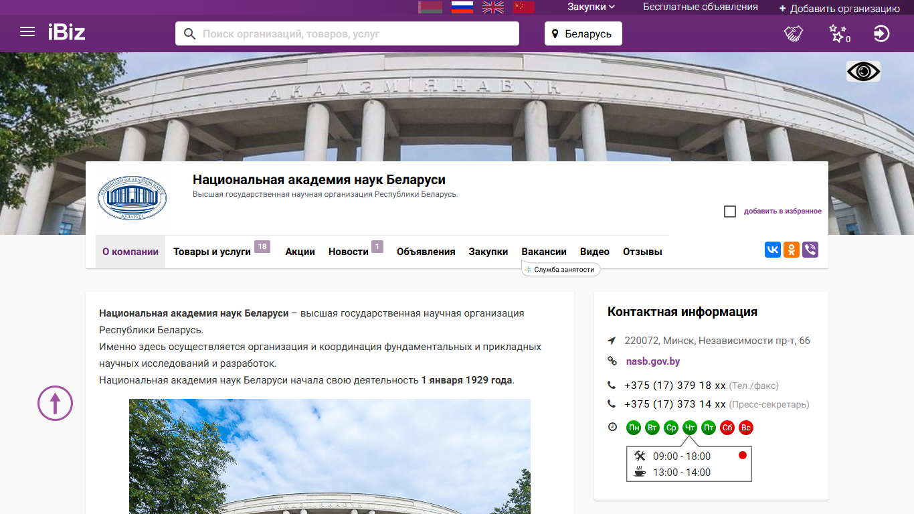Select Thursday (Чт) schedule circle
This screenshot has height=514, width=914.
690,428
